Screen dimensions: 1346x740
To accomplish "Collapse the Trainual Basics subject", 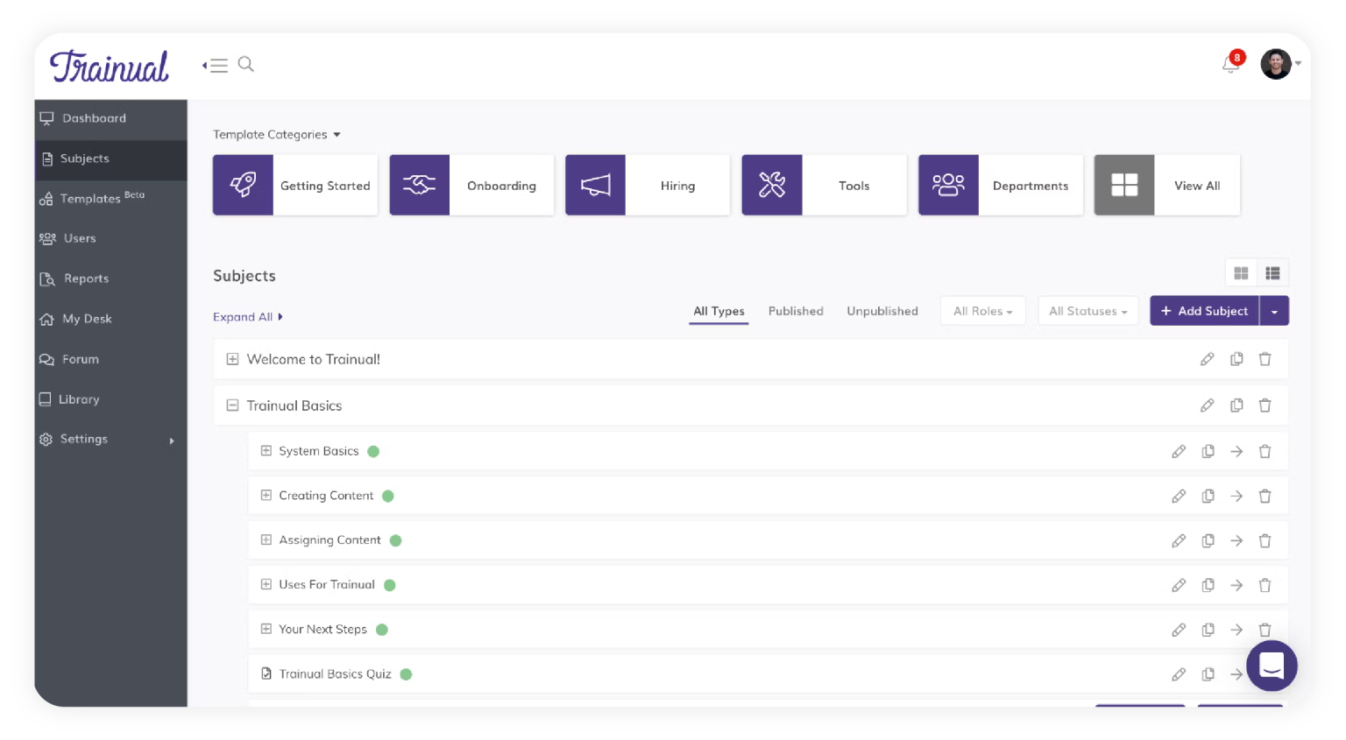I will point(233,405).
